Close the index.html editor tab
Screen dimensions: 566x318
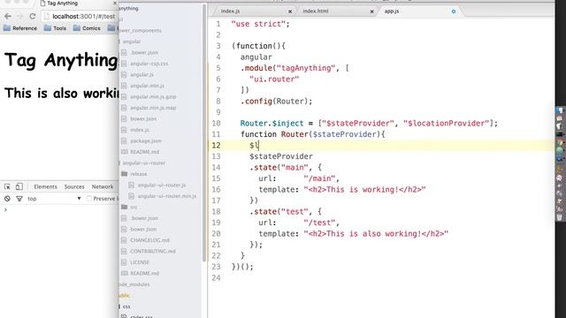(x=371, y=11)
